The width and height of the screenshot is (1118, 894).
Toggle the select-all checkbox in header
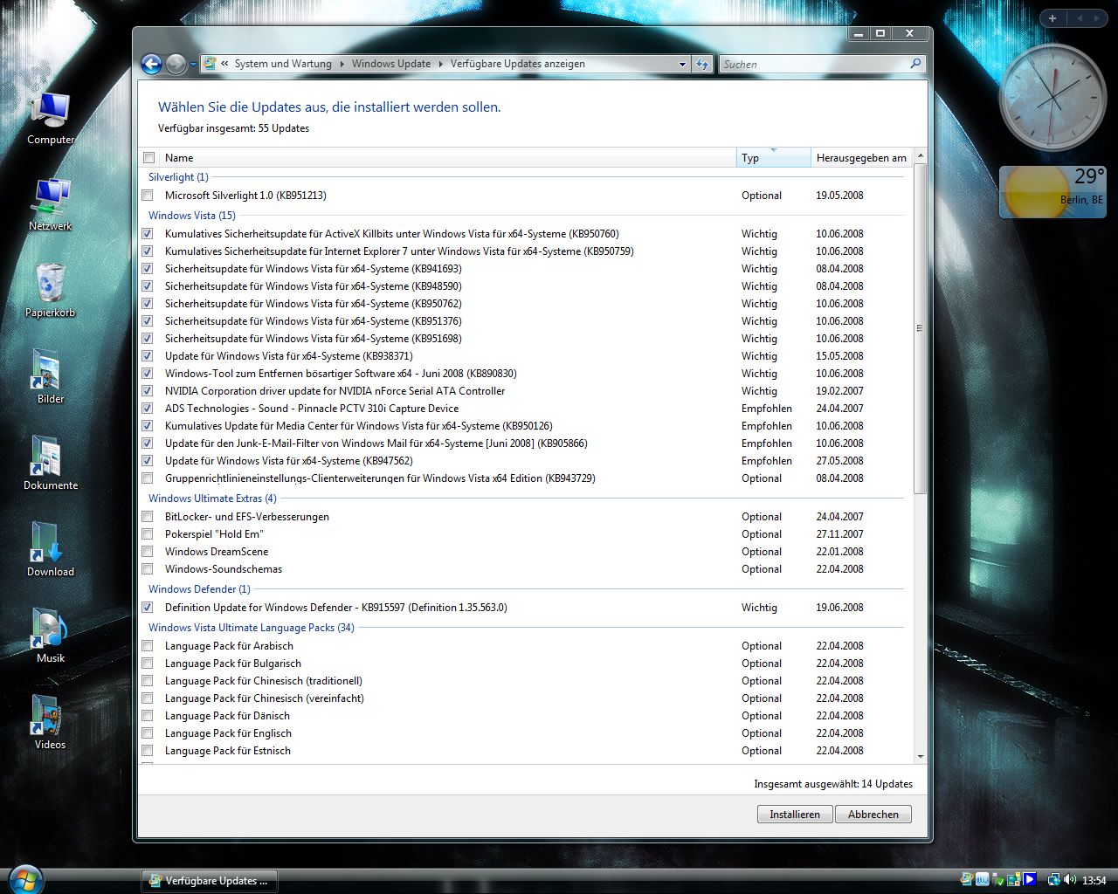[x=148, y=158]
